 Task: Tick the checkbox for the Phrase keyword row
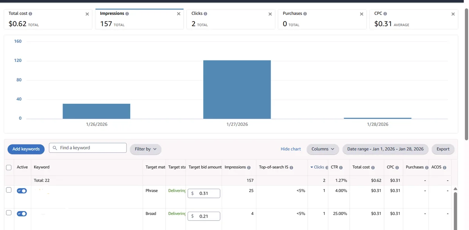[9, 190]
